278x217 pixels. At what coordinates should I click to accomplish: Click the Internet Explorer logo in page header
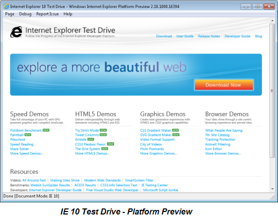[x=16, y=32]
